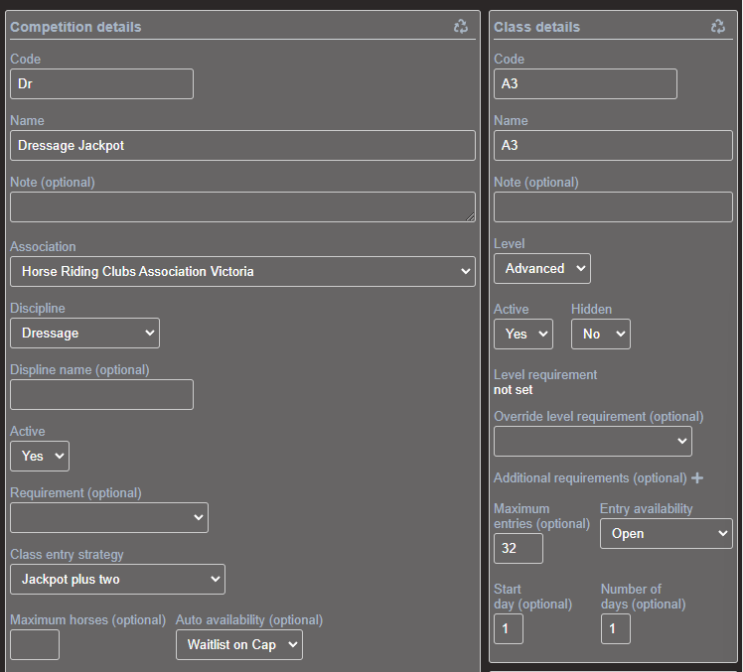Expand the Discipline dropdown showing Dressage

tap(84, 334)
